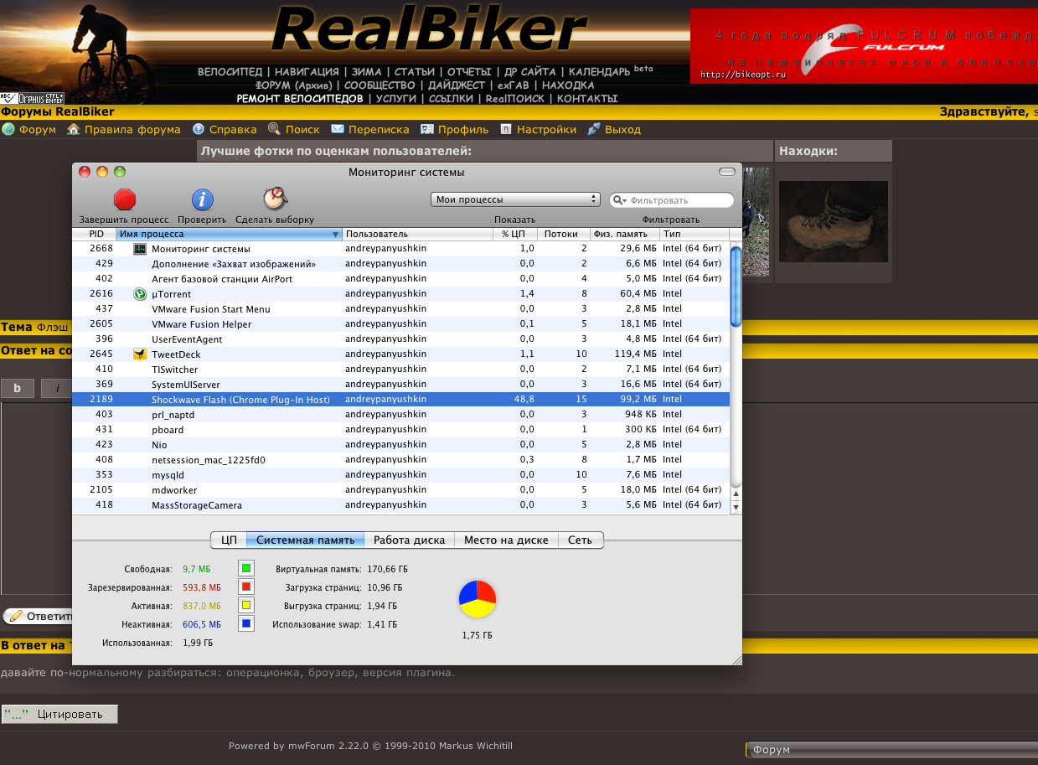Click the pencil icon on Ответить button
The height and width of the screenshot is (765, 1038).
[x=15, y=616]
